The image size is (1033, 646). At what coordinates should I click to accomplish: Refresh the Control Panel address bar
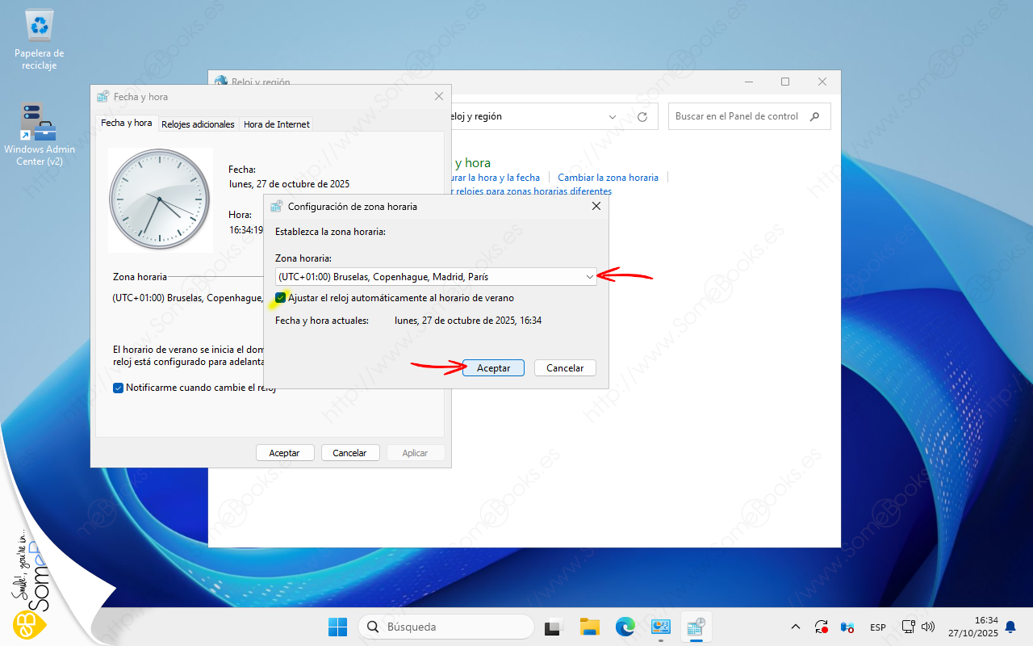pos(642,116)
